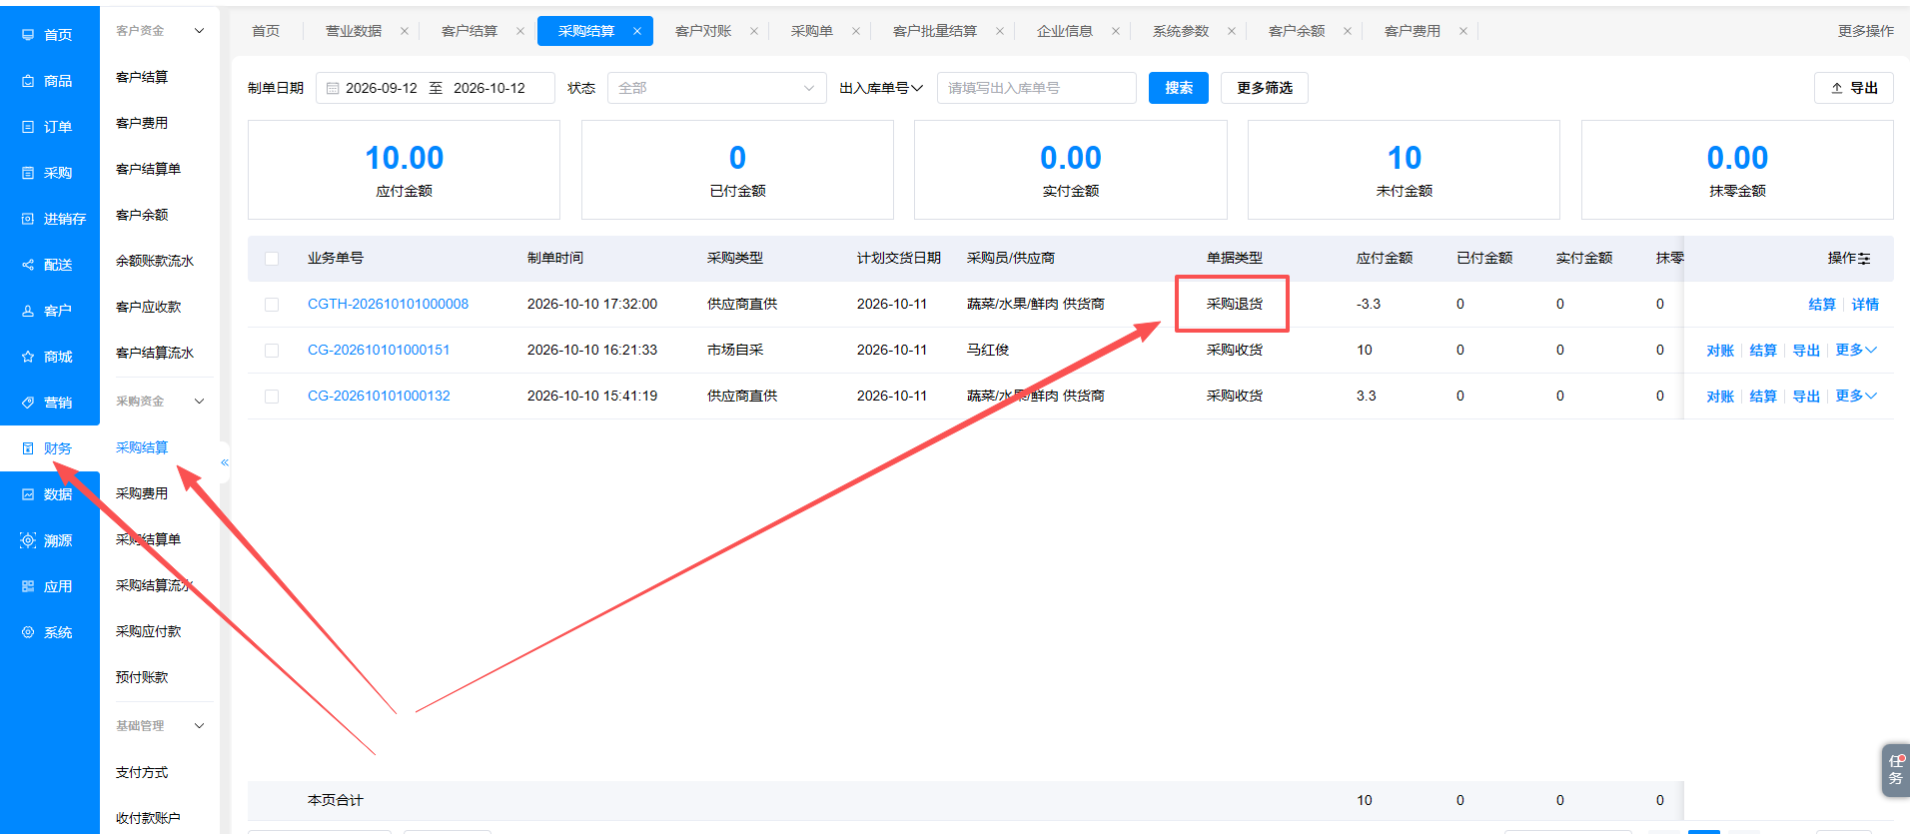This screenshot has height=834, width=1910.
Task: Click the 配送 sidebar icon
Action: click(28, 265)
